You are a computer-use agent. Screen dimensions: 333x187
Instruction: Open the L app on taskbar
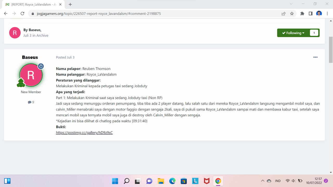coord(195,181)
